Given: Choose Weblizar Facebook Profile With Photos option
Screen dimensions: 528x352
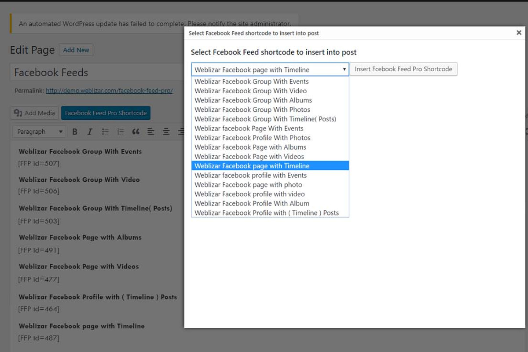Looking at the screenshot, I should tap(270, 138).
